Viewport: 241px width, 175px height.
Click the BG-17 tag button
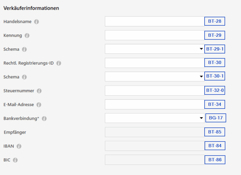click(x=216, y=118)
